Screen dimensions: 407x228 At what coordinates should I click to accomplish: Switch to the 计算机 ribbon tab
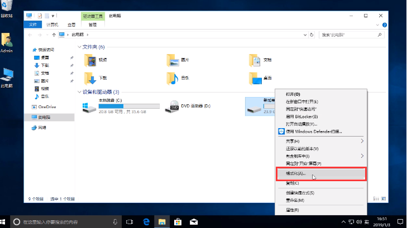pos(51,25)
